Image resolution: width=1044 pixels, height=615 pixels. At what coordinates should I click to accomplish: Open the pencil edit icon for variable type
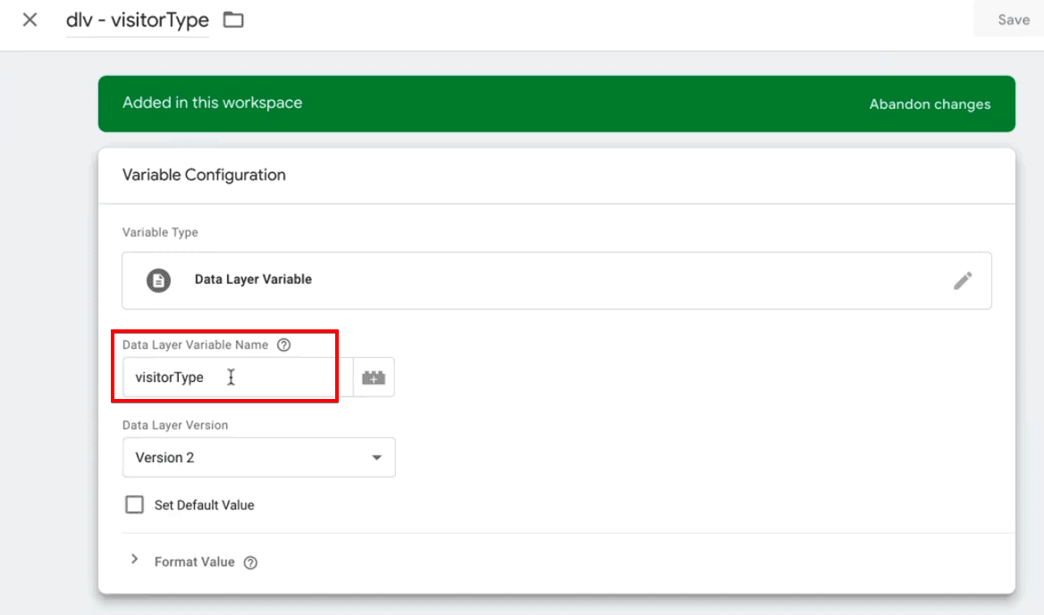pos(964,279)
